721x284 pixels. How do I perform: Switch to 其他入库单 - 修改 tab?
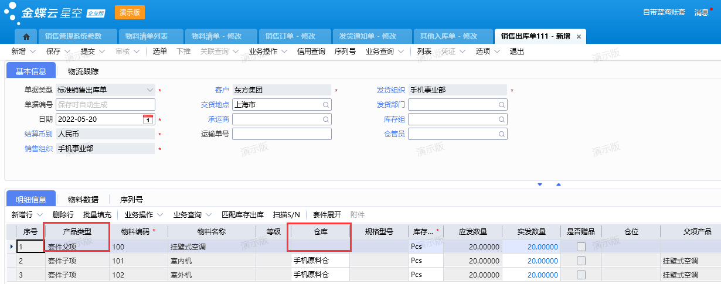click(x=453, y=36)
